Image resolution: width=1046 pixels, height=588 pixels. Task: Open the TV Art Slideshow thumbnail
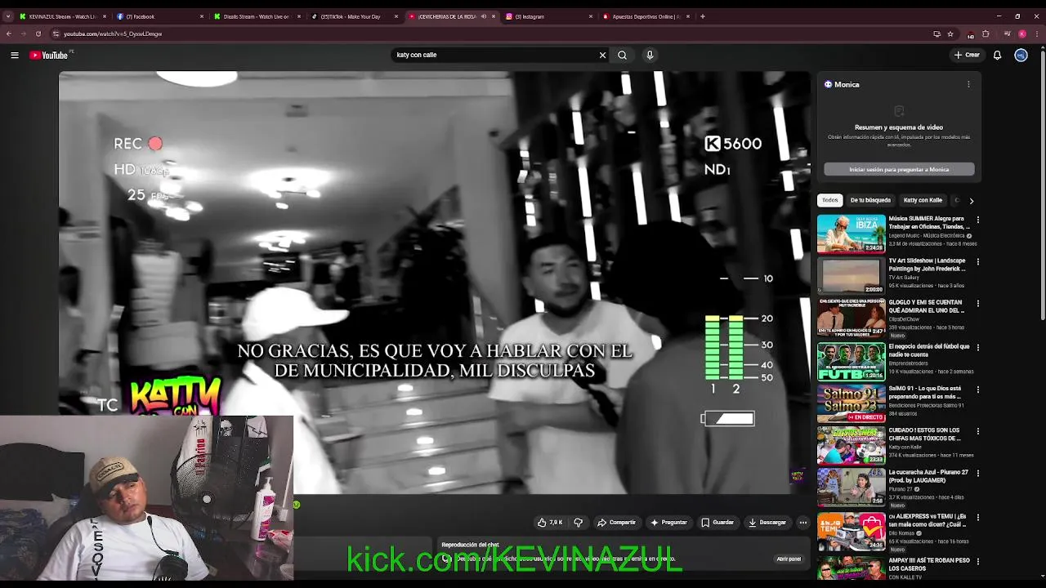tap(852, 275)
